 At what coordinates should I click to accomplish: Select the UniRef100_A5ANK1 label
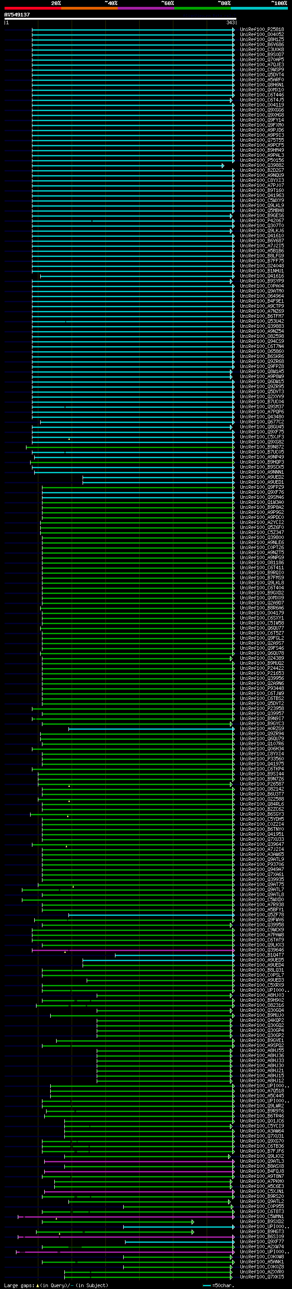[x=262, y=1262]
